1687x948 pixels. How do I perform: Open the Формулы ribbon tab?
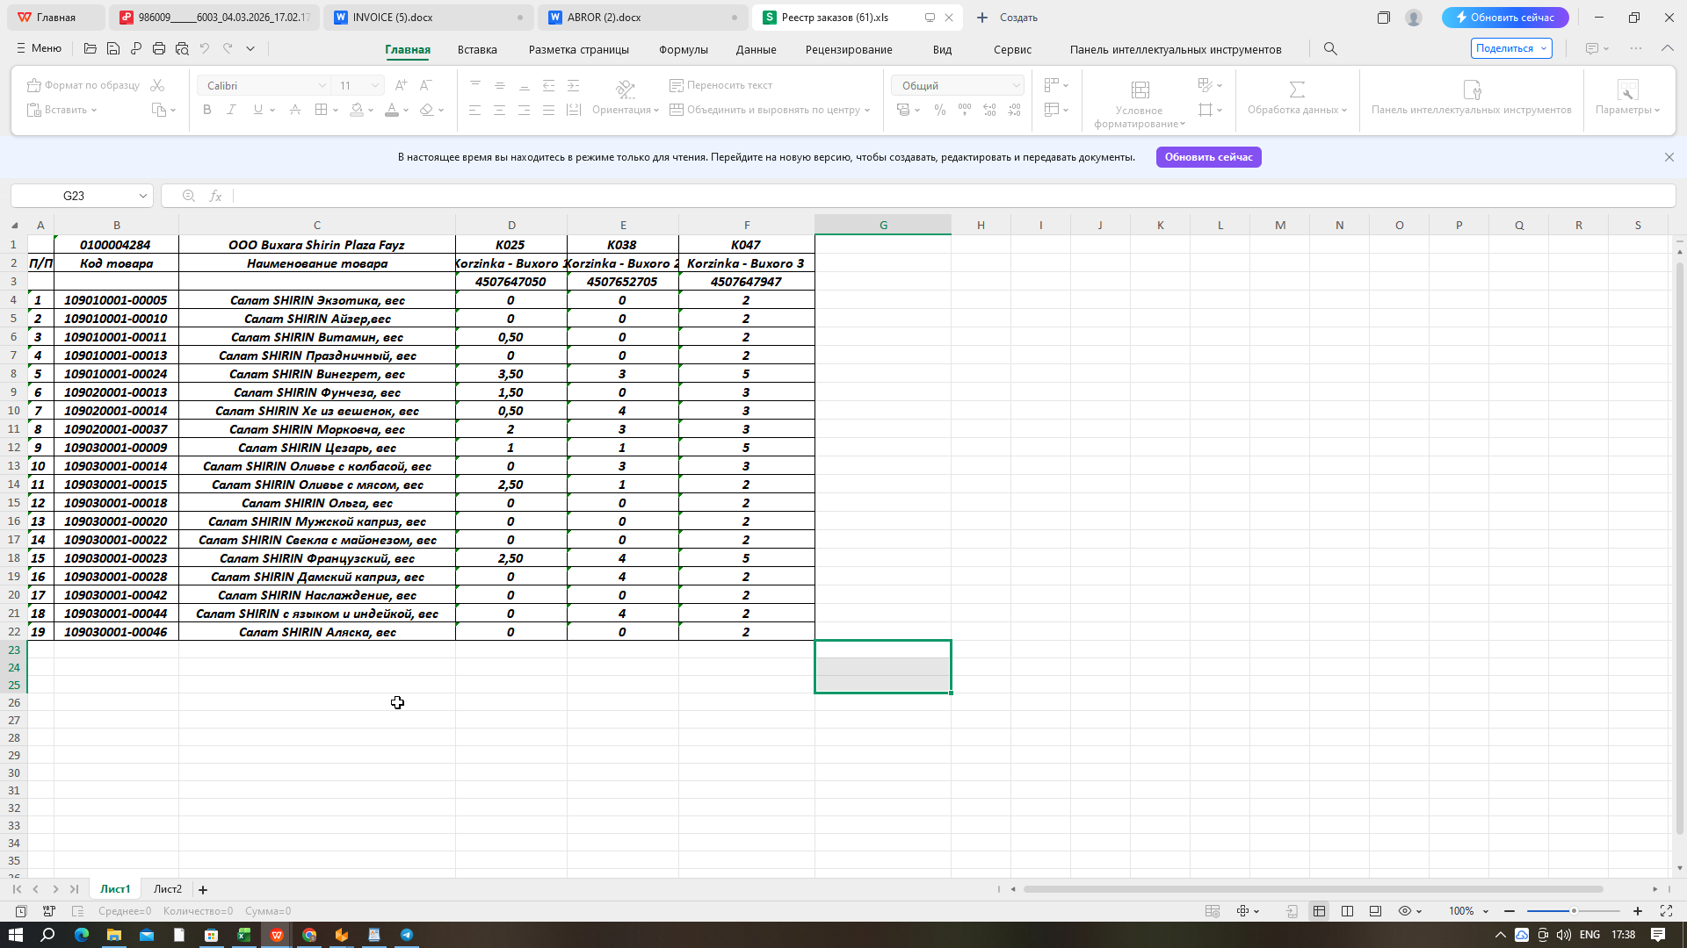point(683,49)
